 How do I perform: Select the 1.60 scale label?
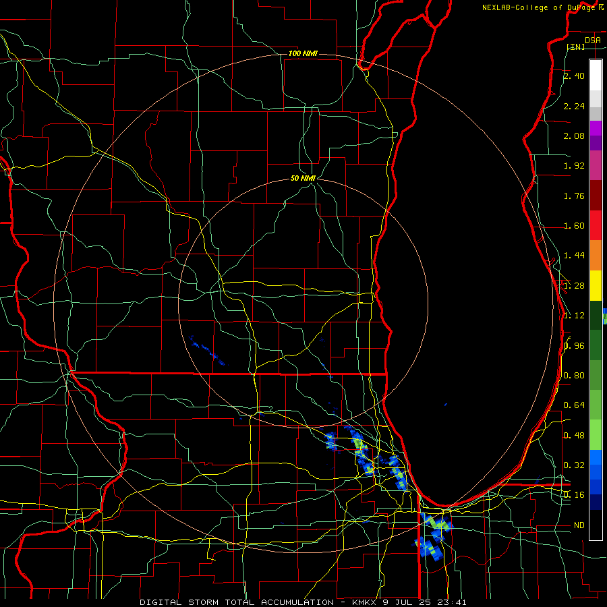click(x=574, y=226)
